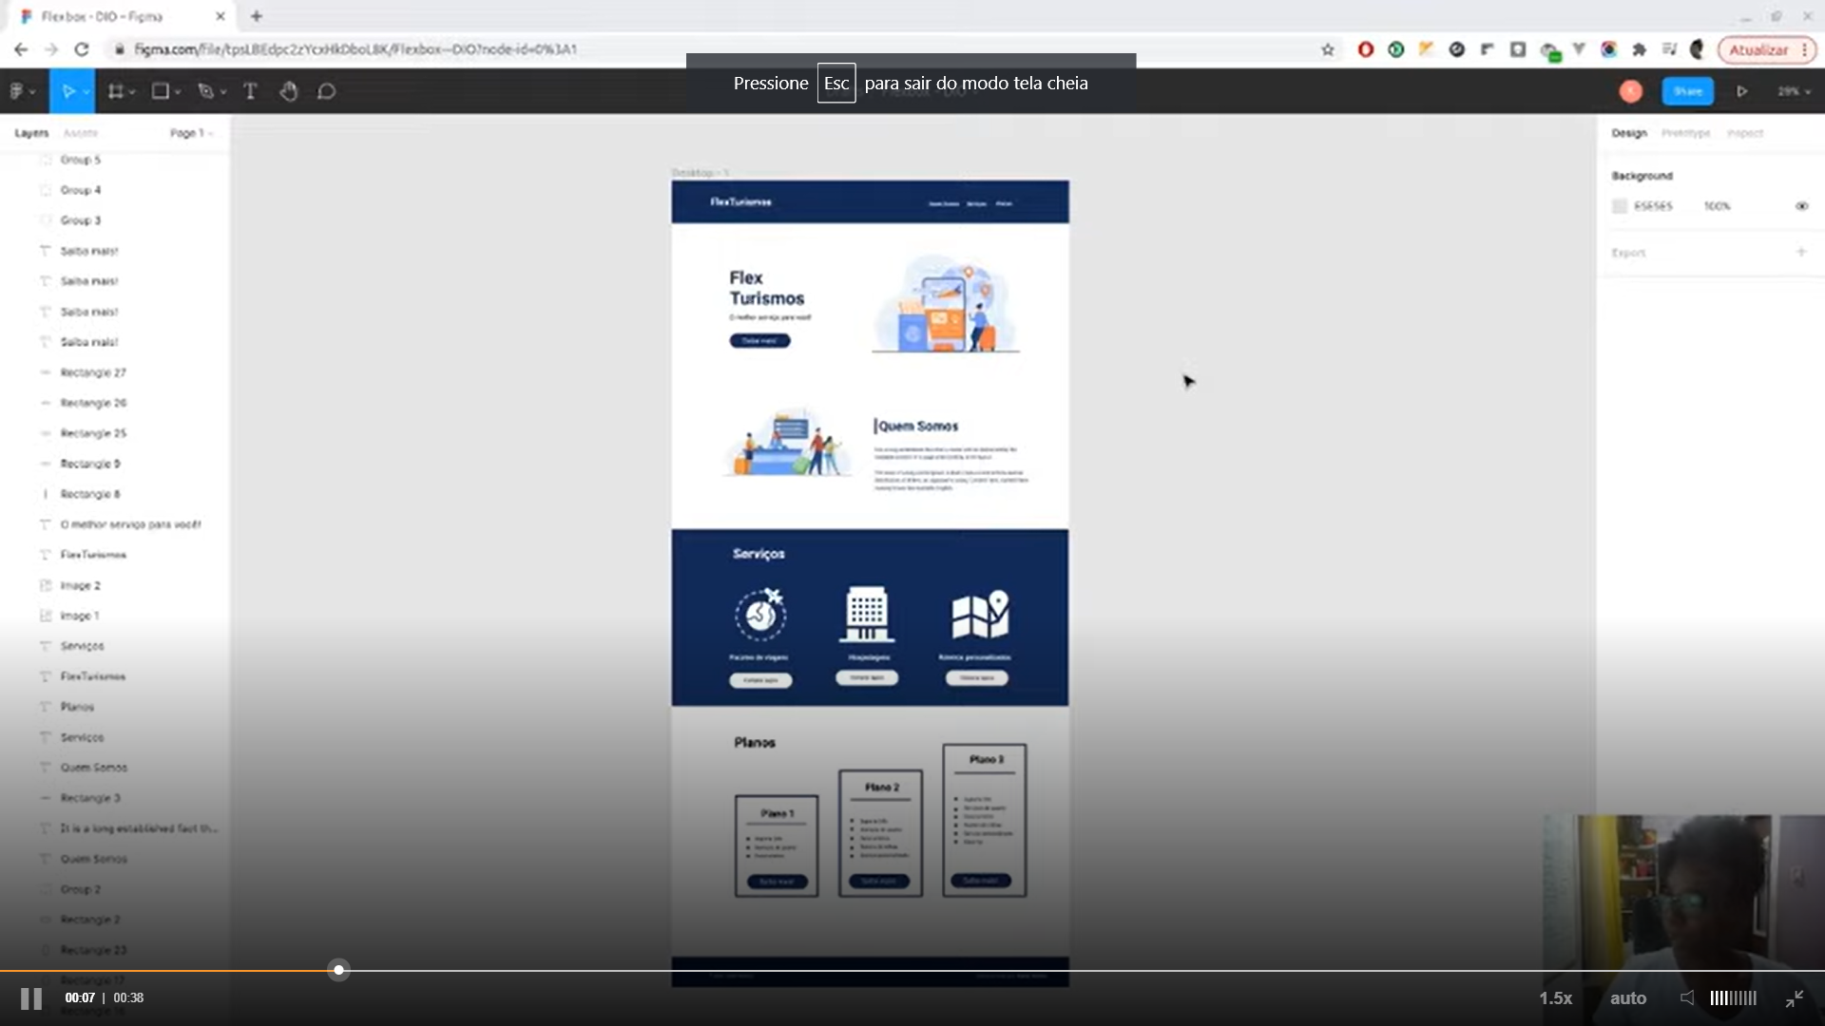The image size is (1825, 1026).
Task: Select the Rectangle shape tool
Action: pos(161,91)
